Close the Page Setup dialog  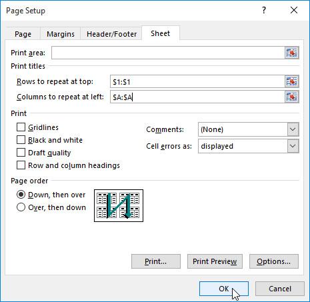[294, 10]
